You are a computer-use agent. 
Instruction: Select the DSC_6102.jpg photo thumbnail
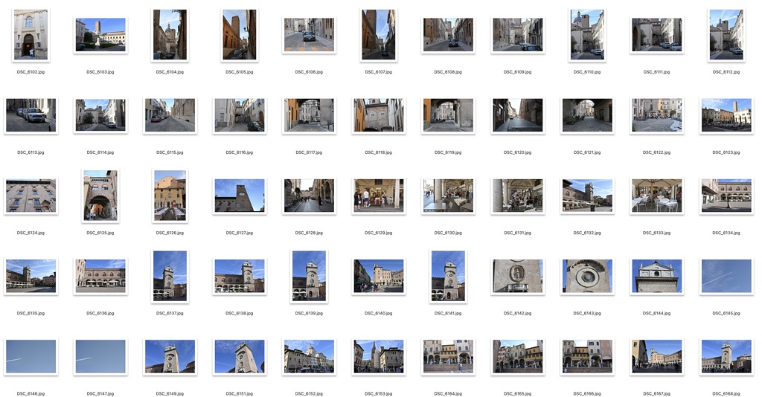click(31, 34)
